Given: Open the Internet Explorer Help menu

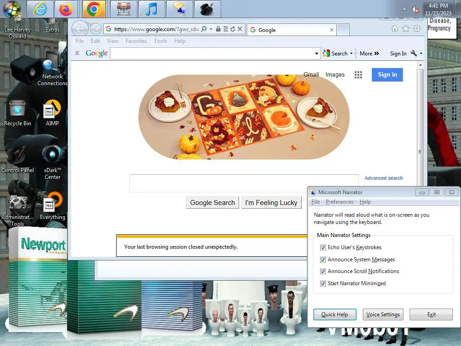Looking at the screenshot, I should [180, 41].
